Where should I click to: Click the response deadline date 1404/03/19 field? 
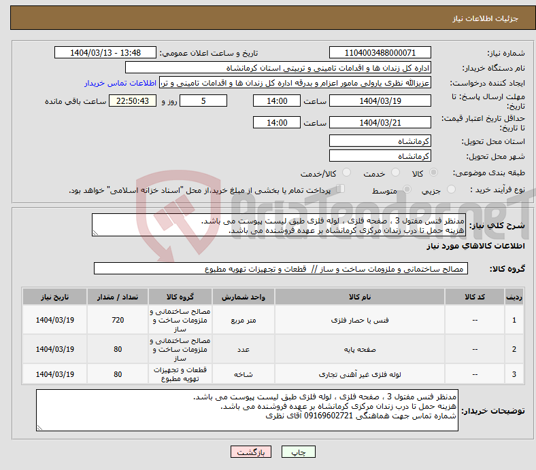(x=380, y=101)
